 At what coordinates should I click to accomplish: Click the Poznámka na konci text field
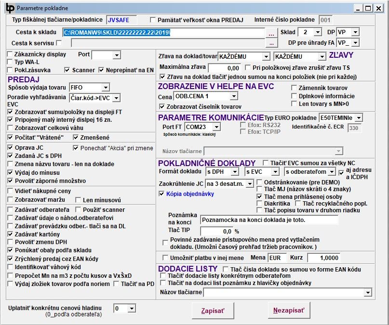[x=269, y=220]
